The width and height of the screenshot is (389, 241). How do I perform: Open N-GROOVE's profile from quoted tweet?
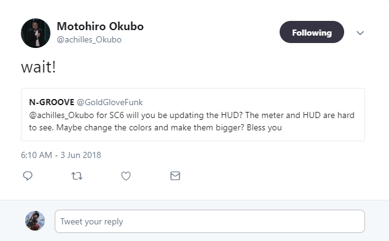point(52,102)
